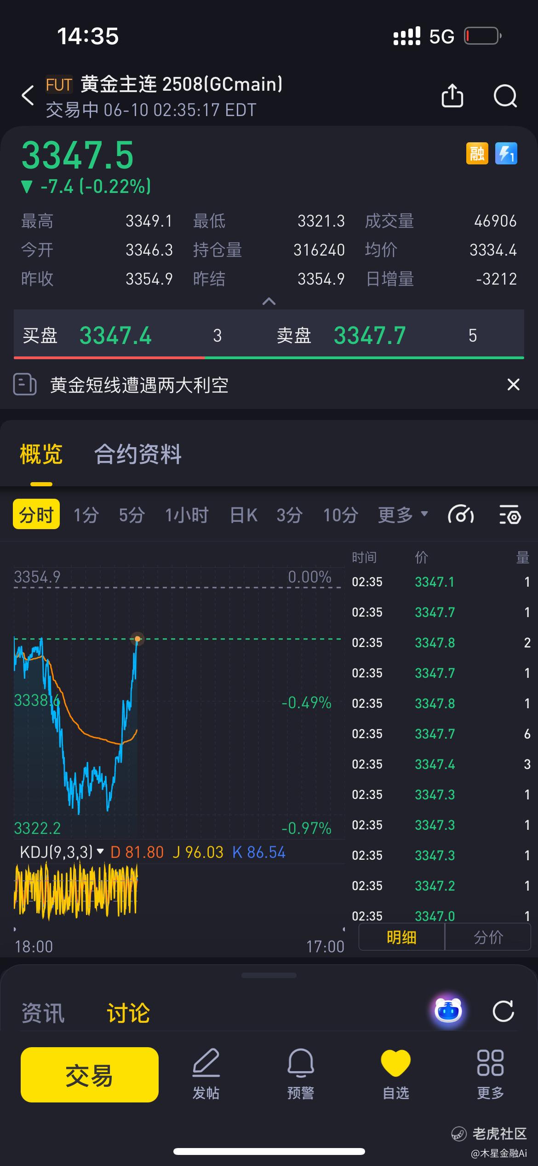Screen dimensions: 538x1166
Task: Select the 日K chart period
Action: pos(244,515)
